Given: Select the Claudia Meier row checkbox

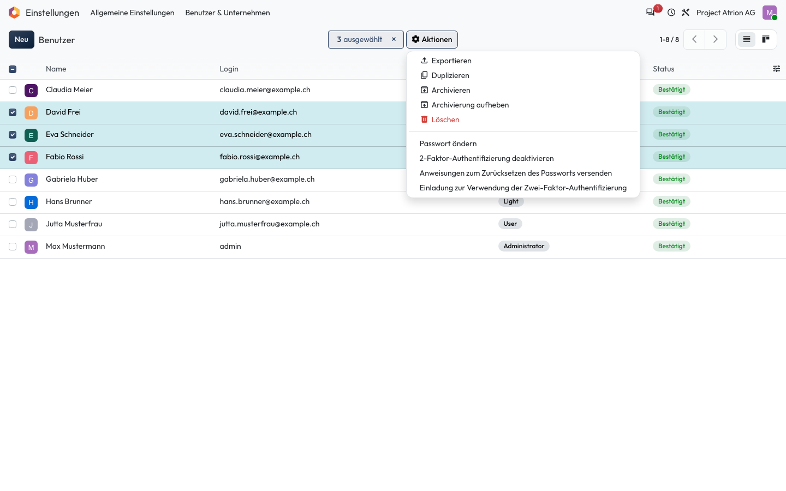Looking at the screenshot, I should (13, 90).
